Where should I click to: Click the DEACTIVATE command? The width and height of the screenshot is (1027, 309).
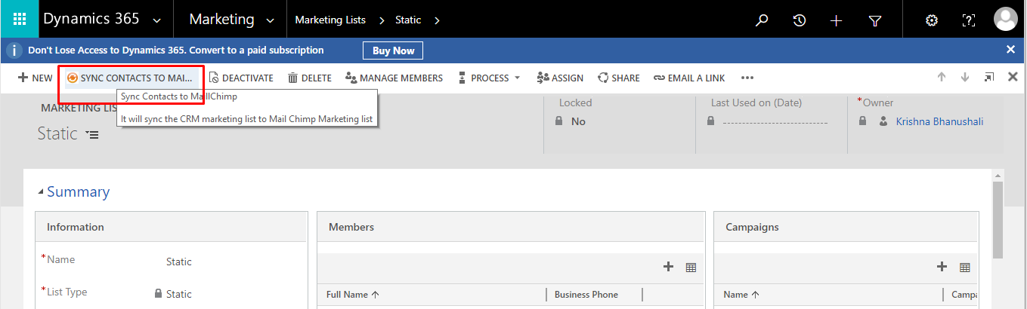tap(241, 78)
